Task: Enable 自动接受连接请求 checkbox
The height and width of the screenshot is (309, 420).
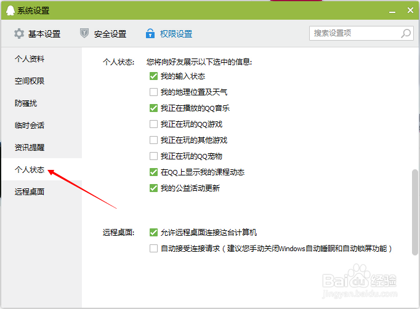Action: pos(153,249)
